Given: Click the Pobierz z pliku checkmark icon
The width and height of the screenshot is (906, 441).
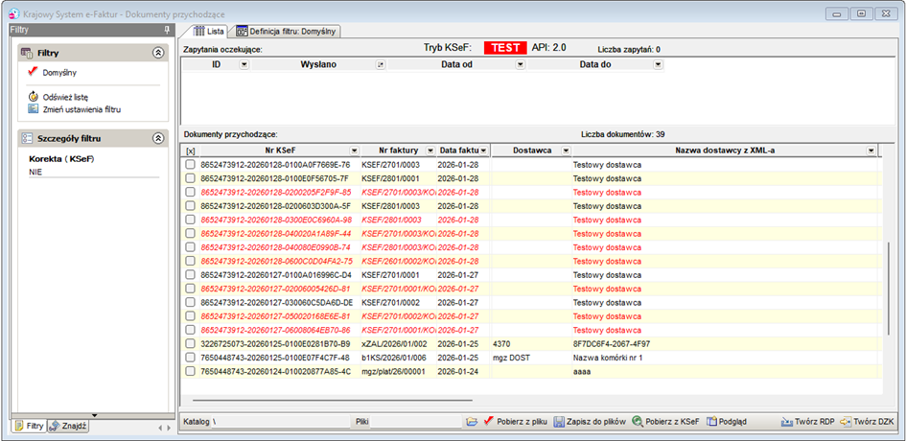Looking at the screenshot, I should pos(488,422).
